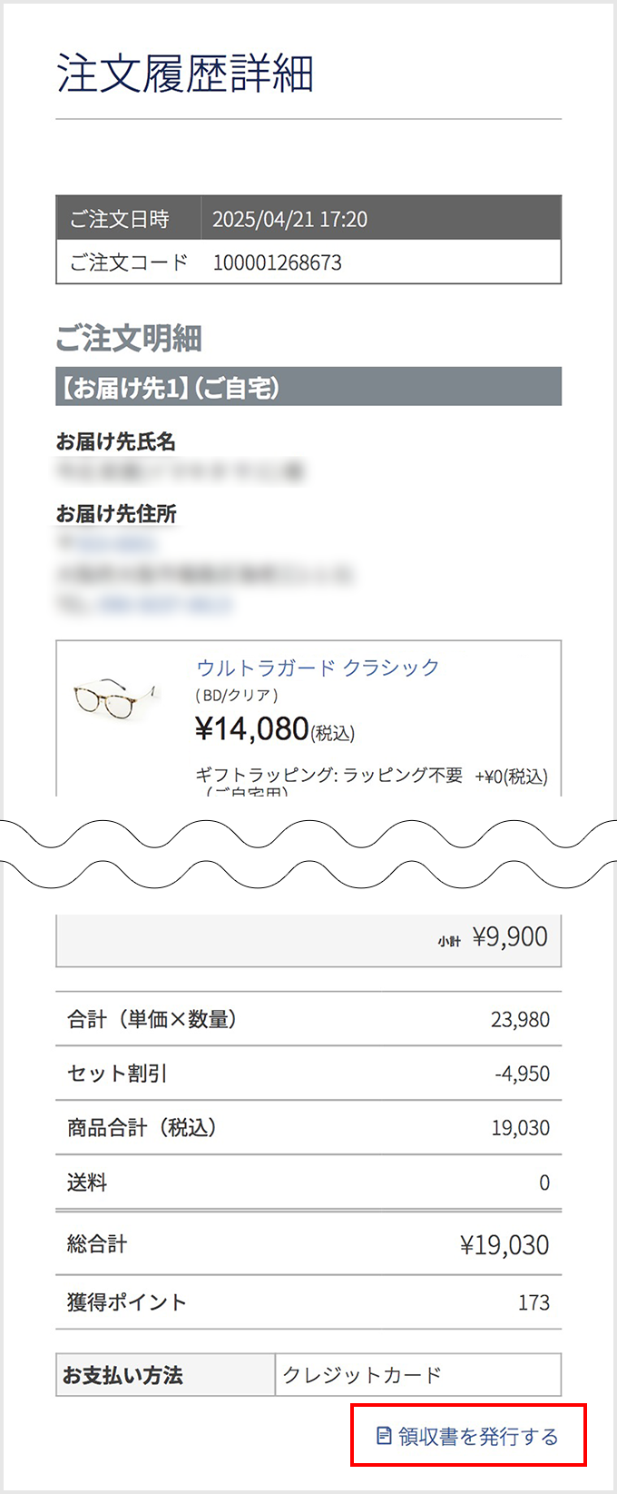The height and width of the screenshot is (1494, 617).
Task: Click the order date 2025/04/21 17:20
Action: point(289,219)
